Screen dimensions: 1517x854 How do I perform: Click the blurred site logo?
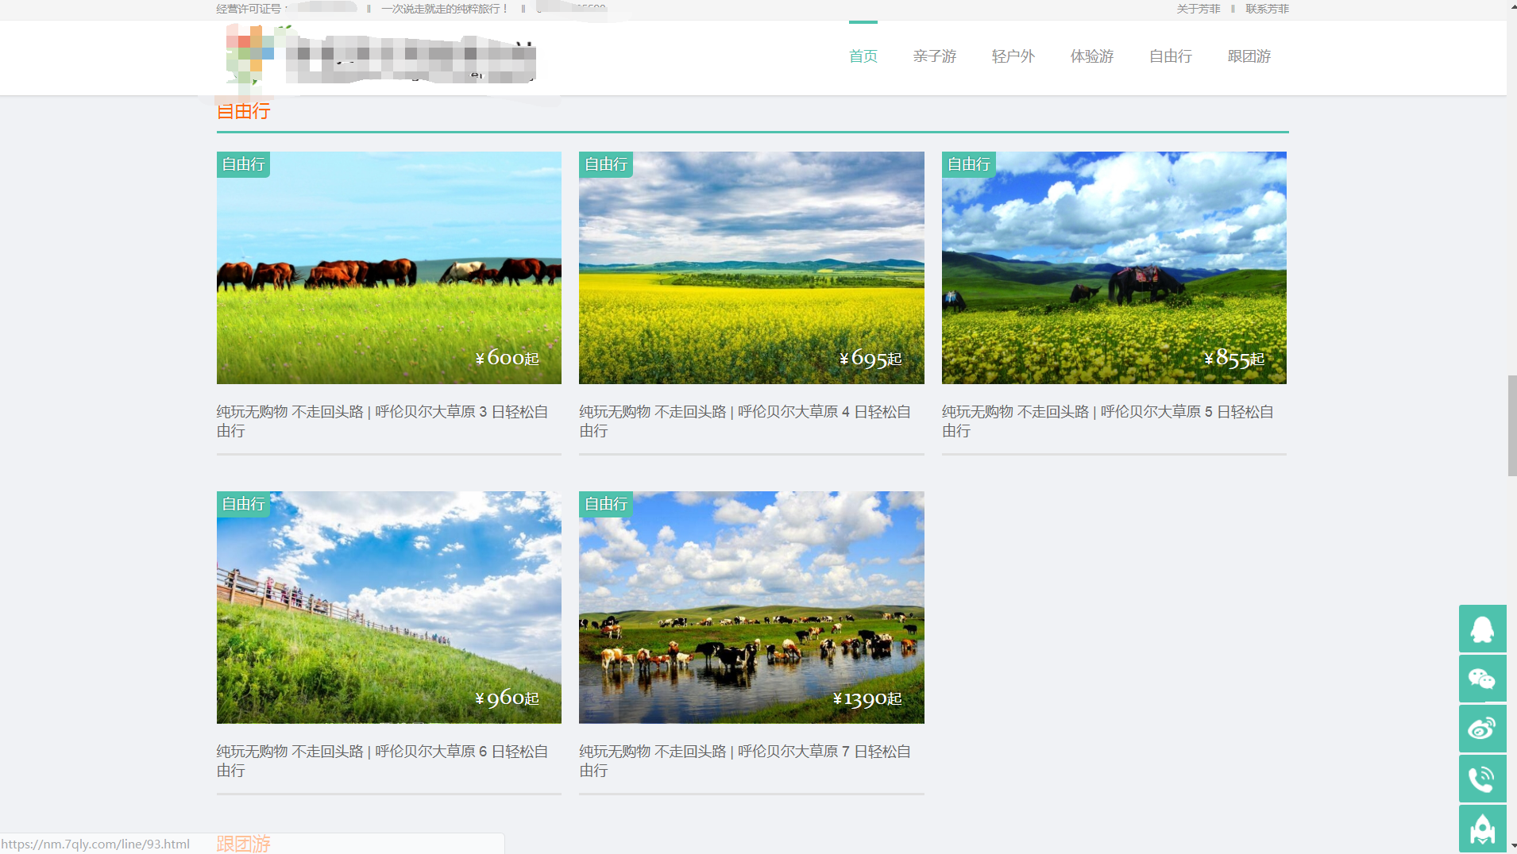point(380,55)
